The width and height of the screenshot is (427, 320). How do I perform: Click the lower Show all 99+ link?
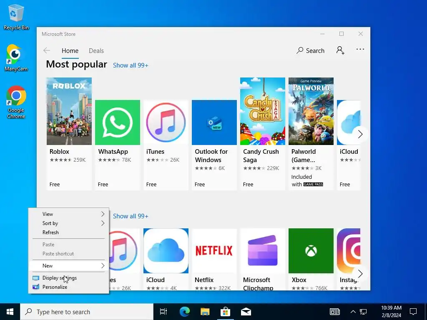pyautogui.click(x=131, y=216)
